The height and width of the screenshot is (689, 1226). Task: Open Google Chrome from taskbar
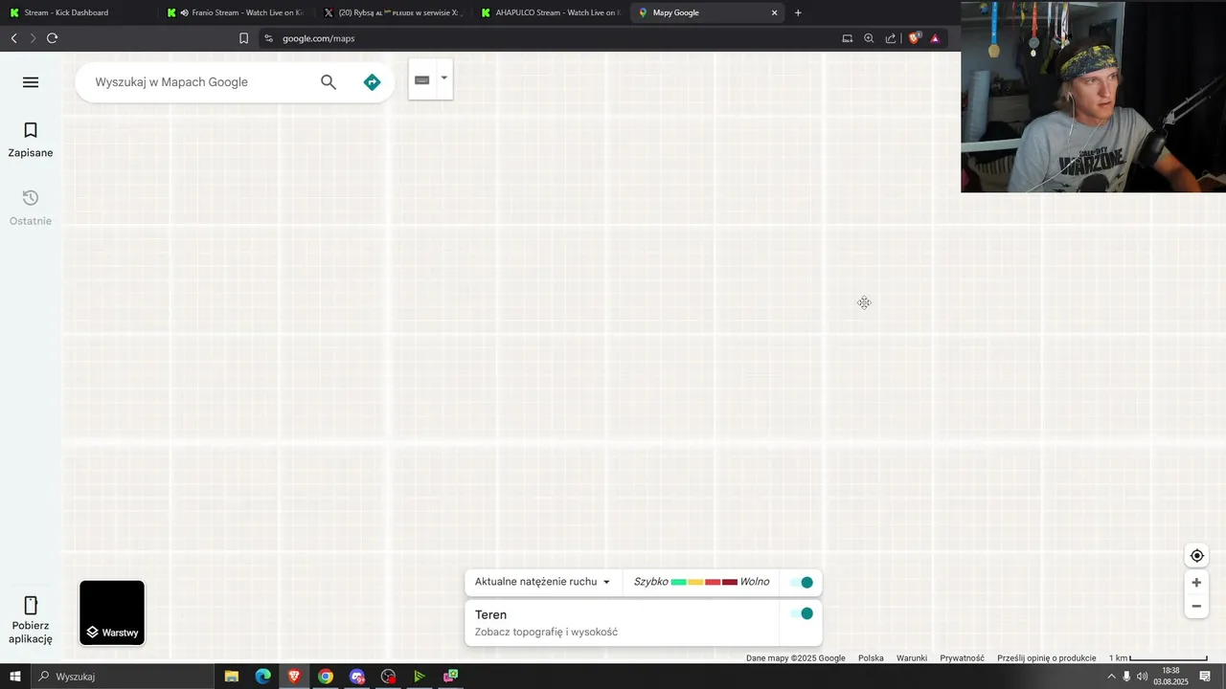point(326,677)
